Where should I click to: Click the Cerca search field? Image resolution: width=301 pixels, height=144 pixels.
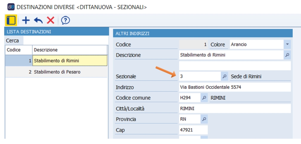(65, 41)
